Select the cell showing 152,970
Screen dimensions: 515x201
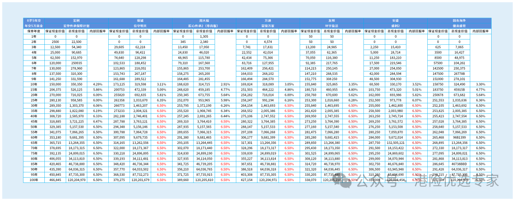click(x=76, y=57)
